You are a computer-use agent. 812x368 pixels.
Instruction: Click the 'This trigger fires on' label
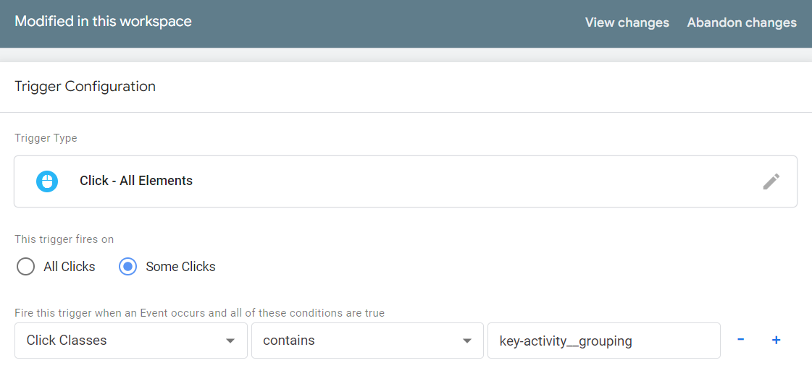[x=64, y=239]
